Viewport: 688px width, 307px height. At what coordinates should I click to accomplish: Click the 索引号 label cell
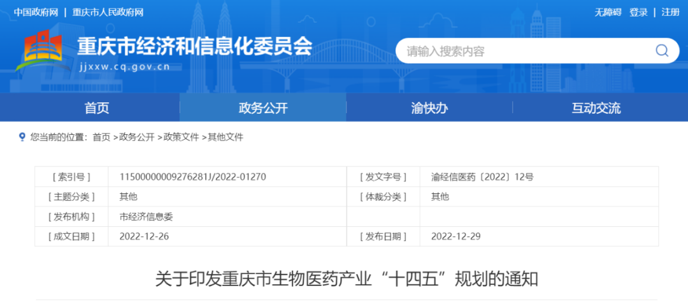point(71,177)
